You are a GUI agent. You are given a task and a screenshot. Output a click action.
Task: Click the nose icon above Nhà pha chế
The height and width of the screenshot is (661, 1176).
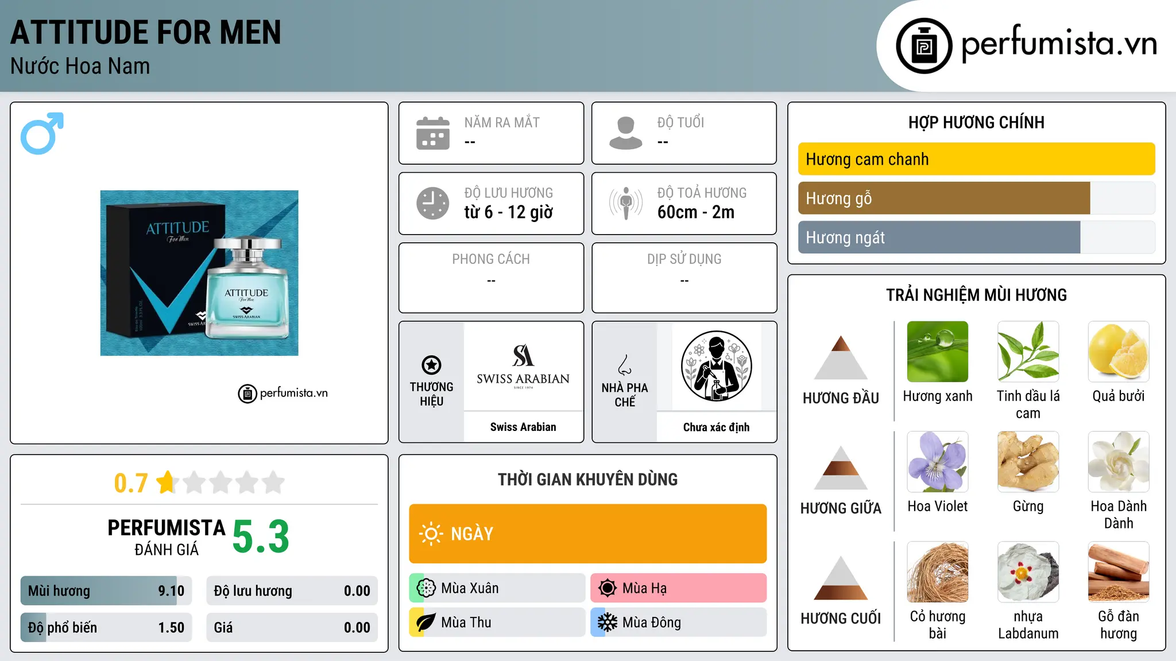(x=625, y=365)
